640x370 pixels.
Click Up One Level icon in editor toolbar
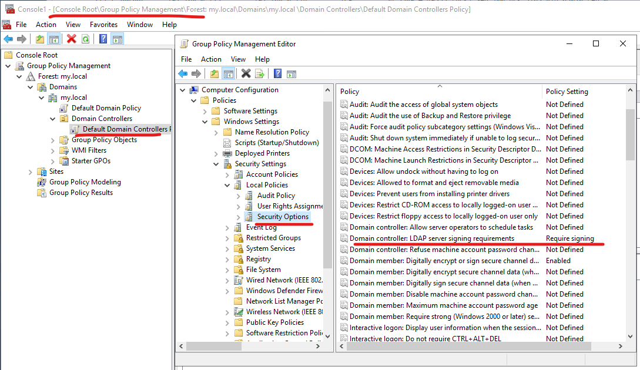214,73
